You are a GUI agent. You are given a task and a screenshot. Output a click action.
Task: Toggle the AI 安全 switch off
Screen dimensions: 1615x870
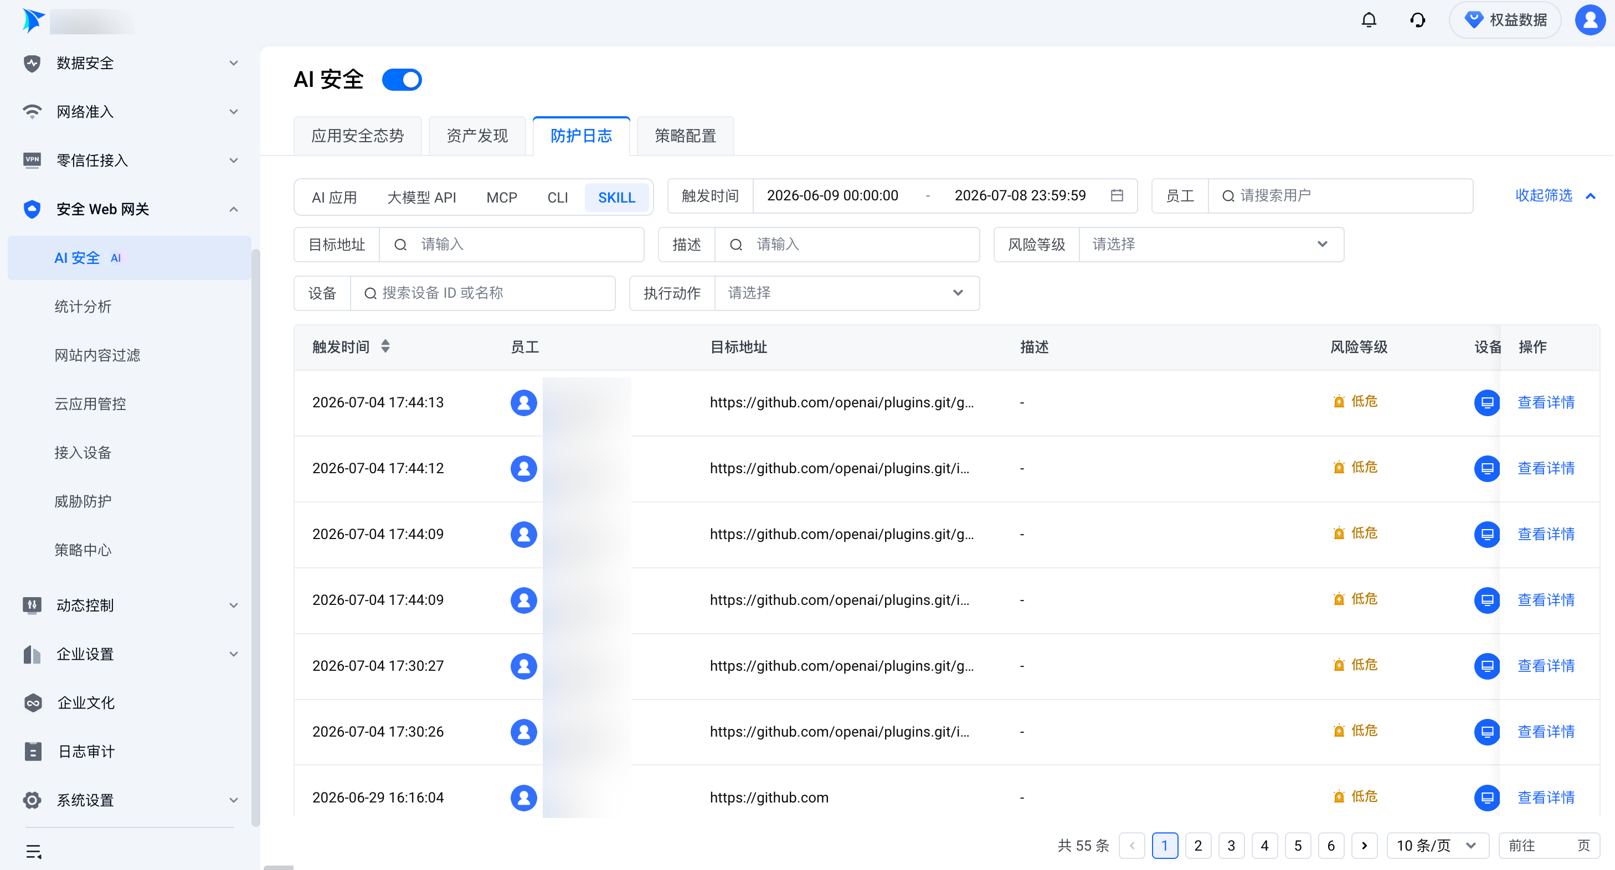pos(402,80)
